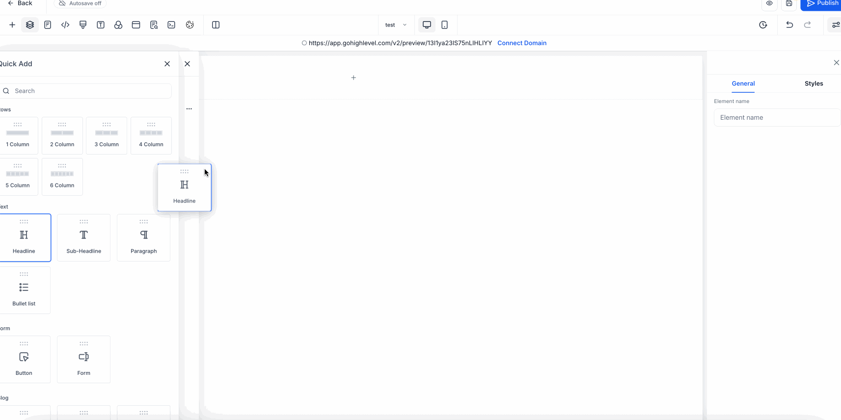Image resolution: width=841 pixels, height=420 pixels.
Task: Click the save disk icon
Action: point(789,3)
